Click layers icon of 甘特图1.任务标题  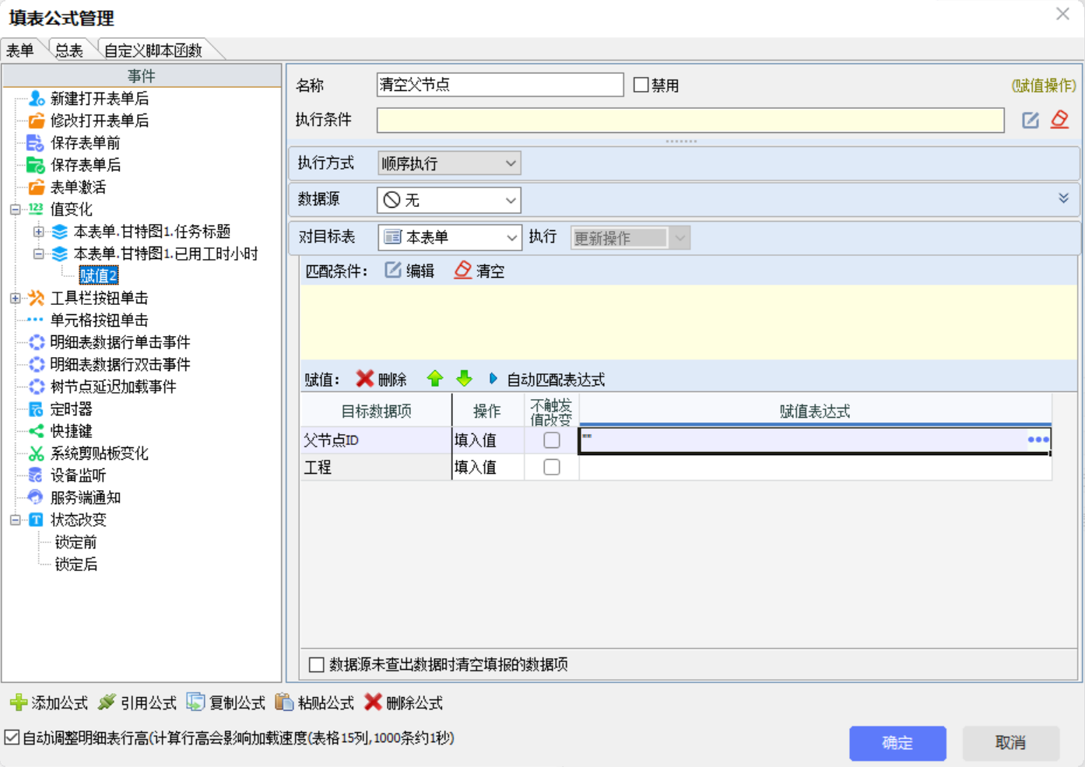(x=60, y=232)
